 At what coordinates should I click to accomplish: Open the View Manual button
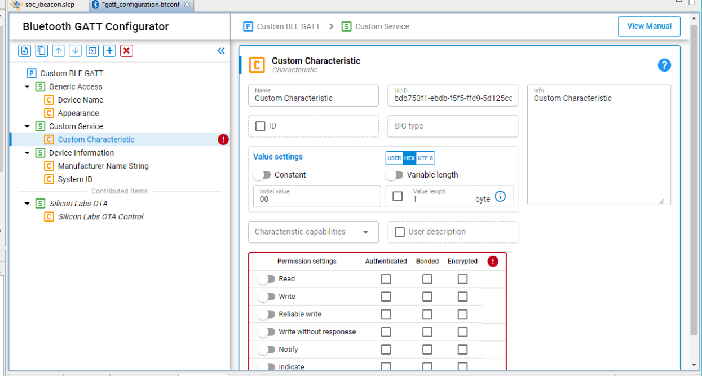(649, 26)
